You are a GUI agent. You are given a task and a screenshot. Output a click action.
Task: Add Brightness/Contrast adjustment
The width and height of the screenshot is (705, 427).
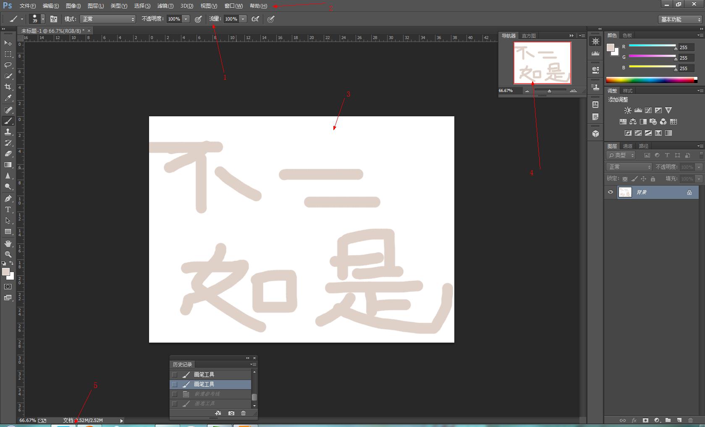[x=627, y=110]
